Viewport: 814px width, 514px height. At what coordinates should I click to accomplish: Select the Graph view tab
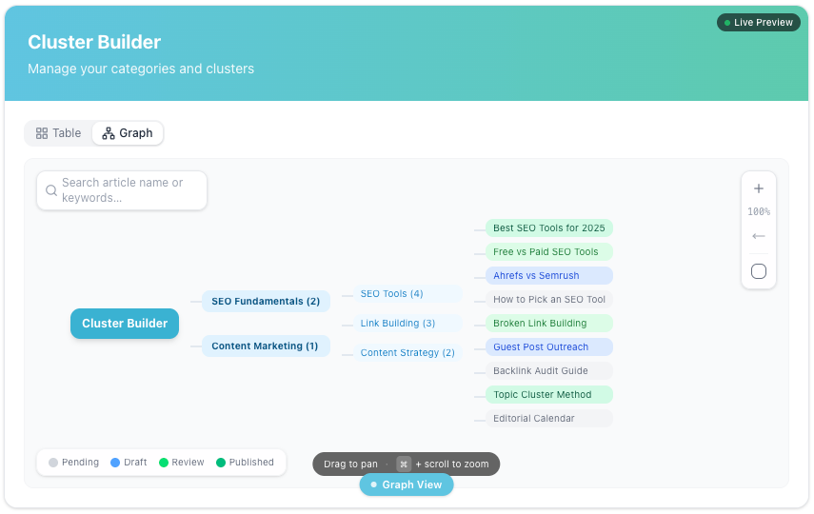pyautogui.click(x=128, y=133)
